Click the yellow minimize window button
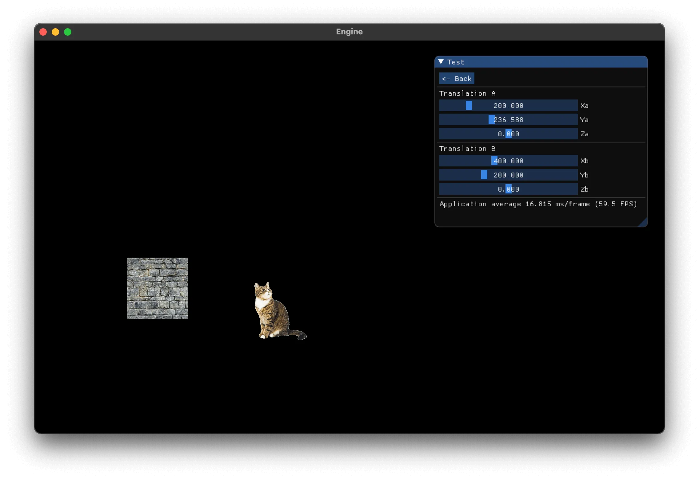 click(55, 32)
